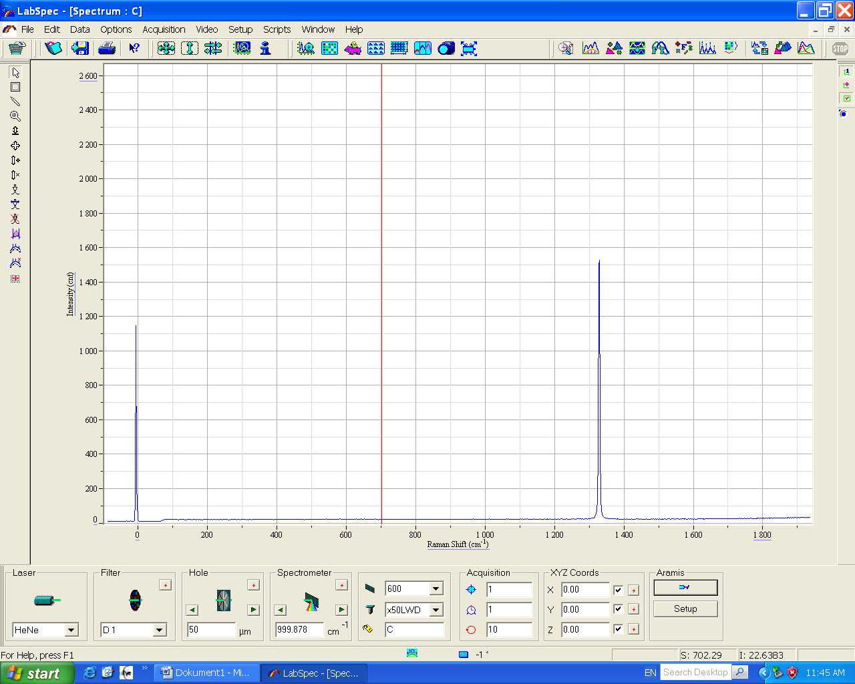Open the Options menu
This screenshot has height=684, width=855.
[116, 29]
